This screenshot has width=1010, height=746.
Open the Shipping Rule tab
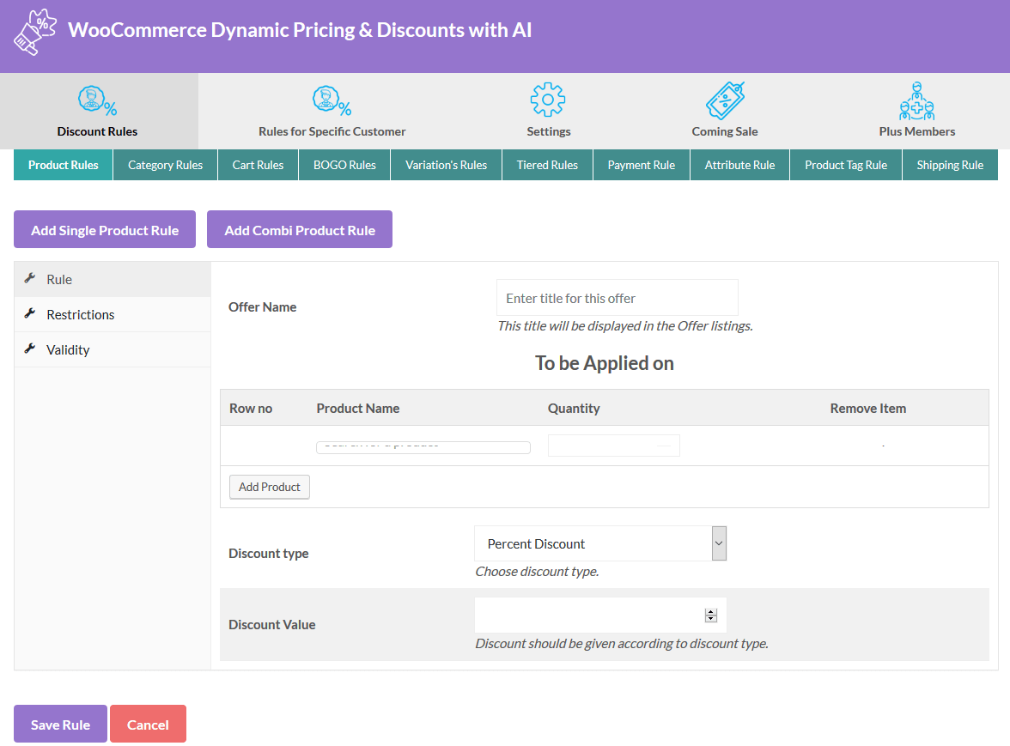(x=949, y=164)
